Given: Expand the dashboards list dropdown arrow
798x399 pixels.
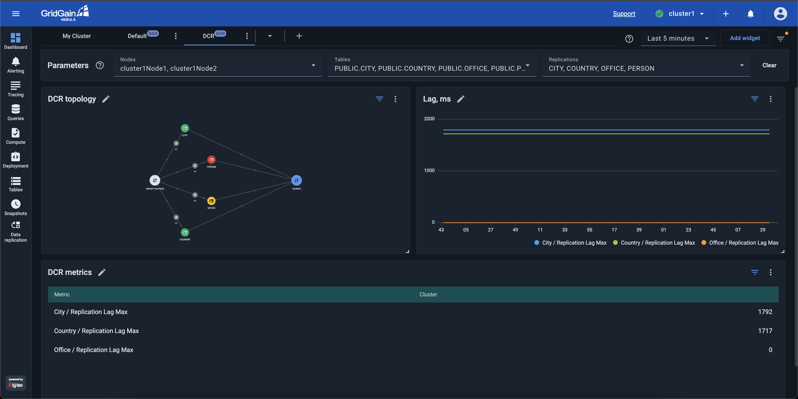Looking at the screenshot, I should coord(270,36).
